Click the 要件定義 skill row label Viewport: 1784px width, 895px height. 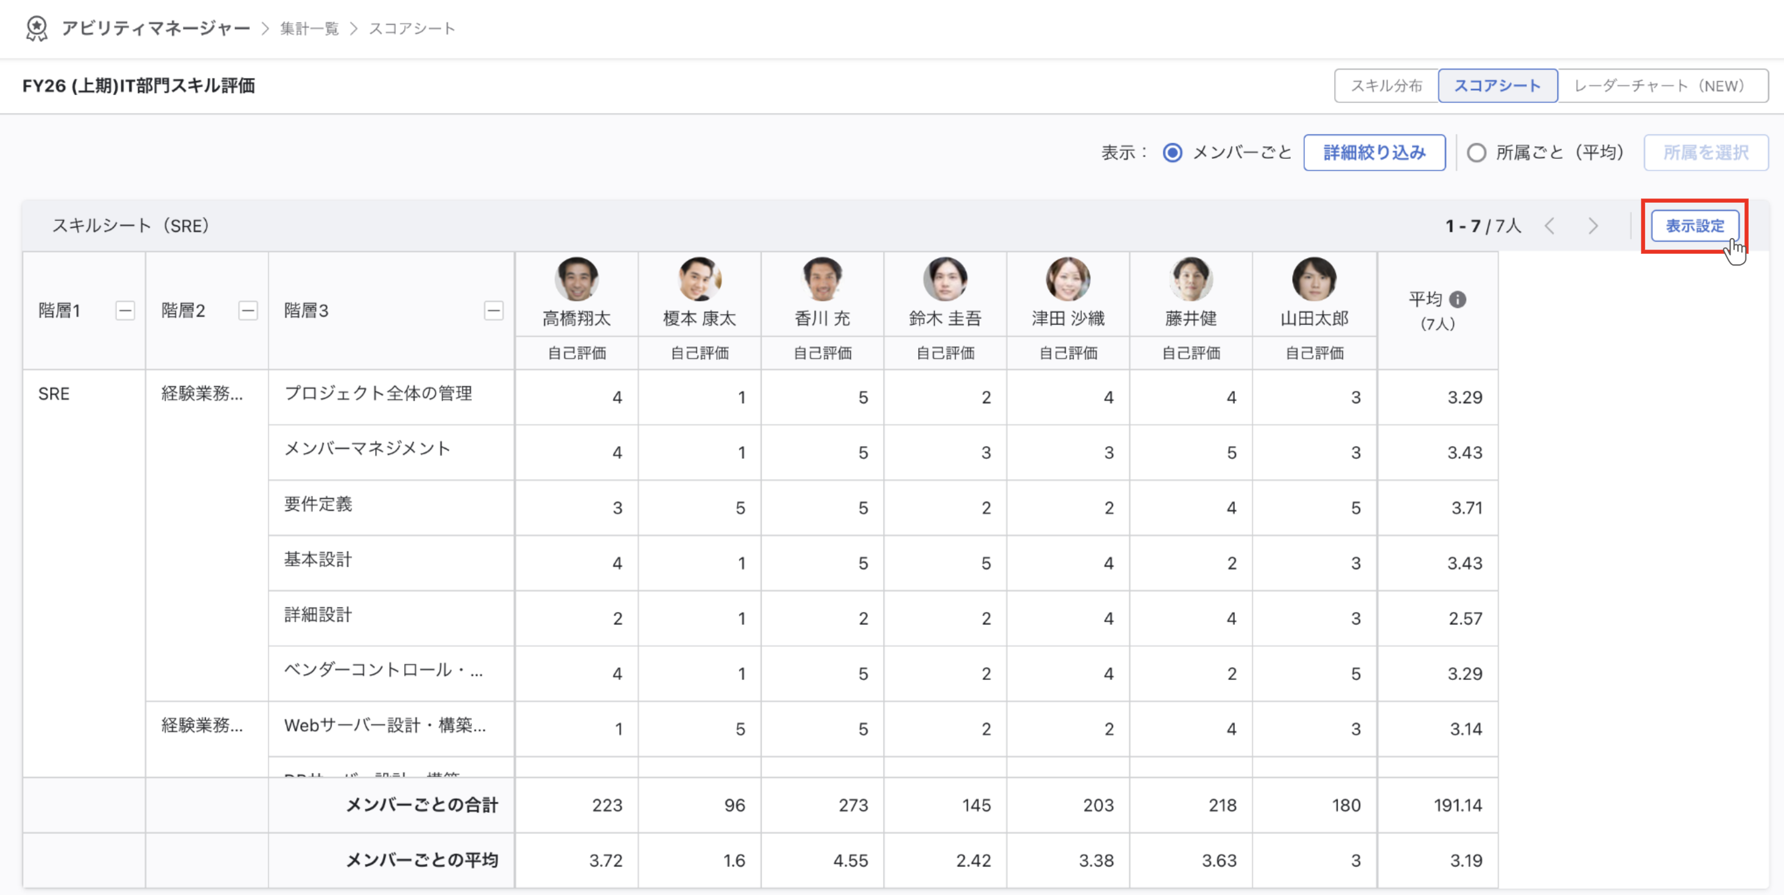pos(318,504)
